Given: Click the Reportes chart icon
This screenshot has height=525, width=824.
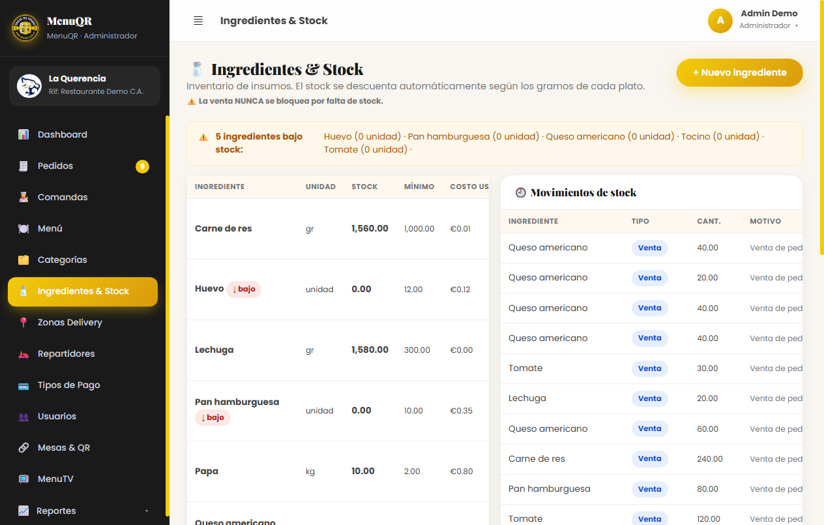Looking at the screenshot, I should click(23, 511).
